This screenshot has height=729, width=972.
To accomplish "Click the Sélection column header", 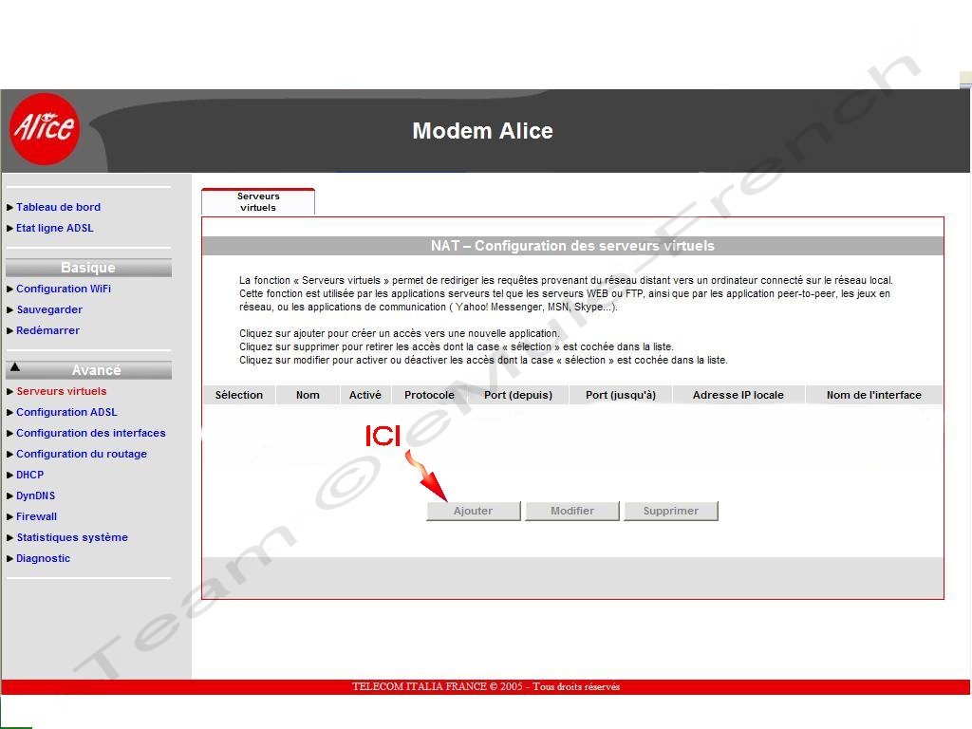I will pyautogui.click(x=238, y=395).
